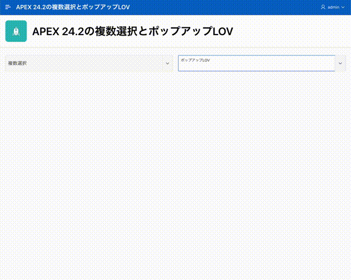The width and height of the screenshot is (351, 280).
Task: Expand the 複数選択 chevron arrow
Action: [167, 64]
